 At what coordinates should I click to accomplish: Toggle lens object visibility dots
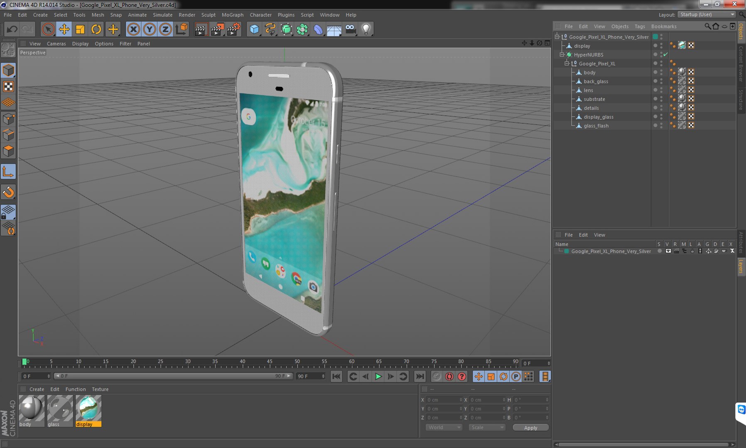[661, 90]
